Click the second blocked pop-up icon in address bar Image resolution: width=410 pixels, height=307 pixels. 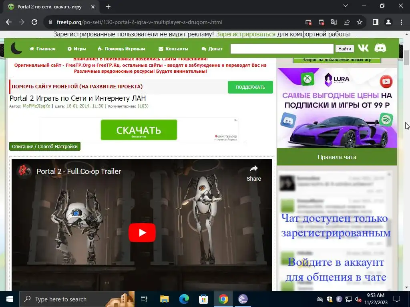(322, 22)
